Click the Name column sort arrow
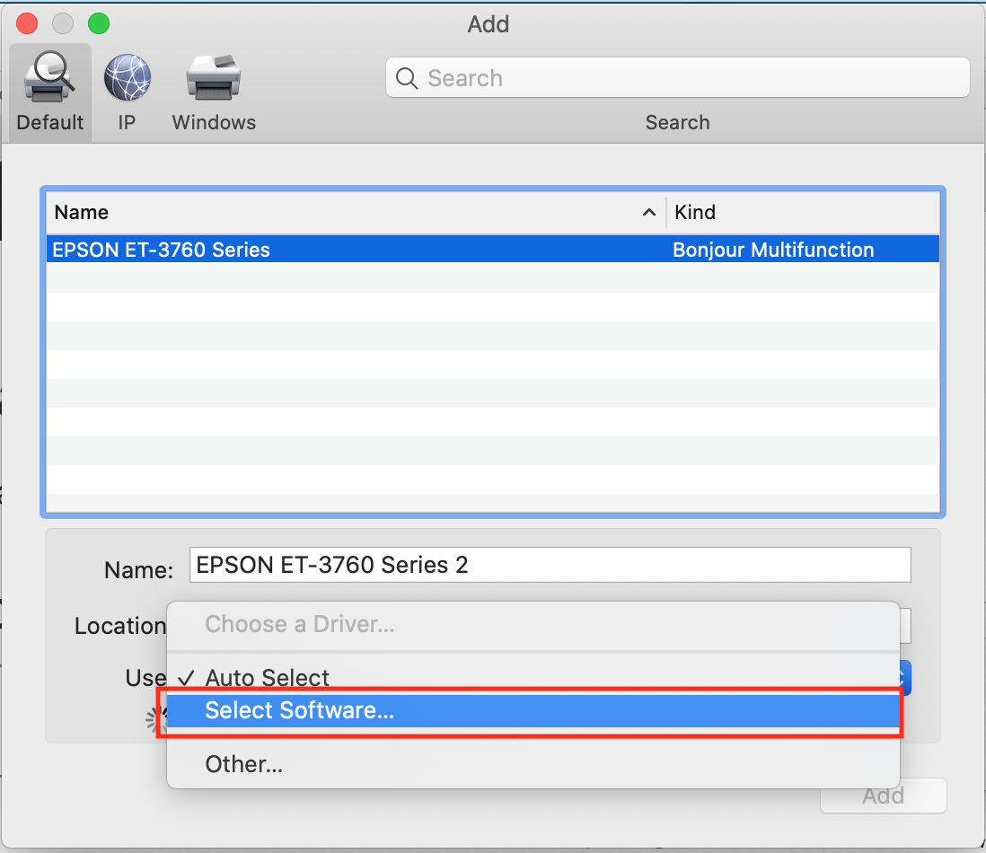 (x=649, y=213)
